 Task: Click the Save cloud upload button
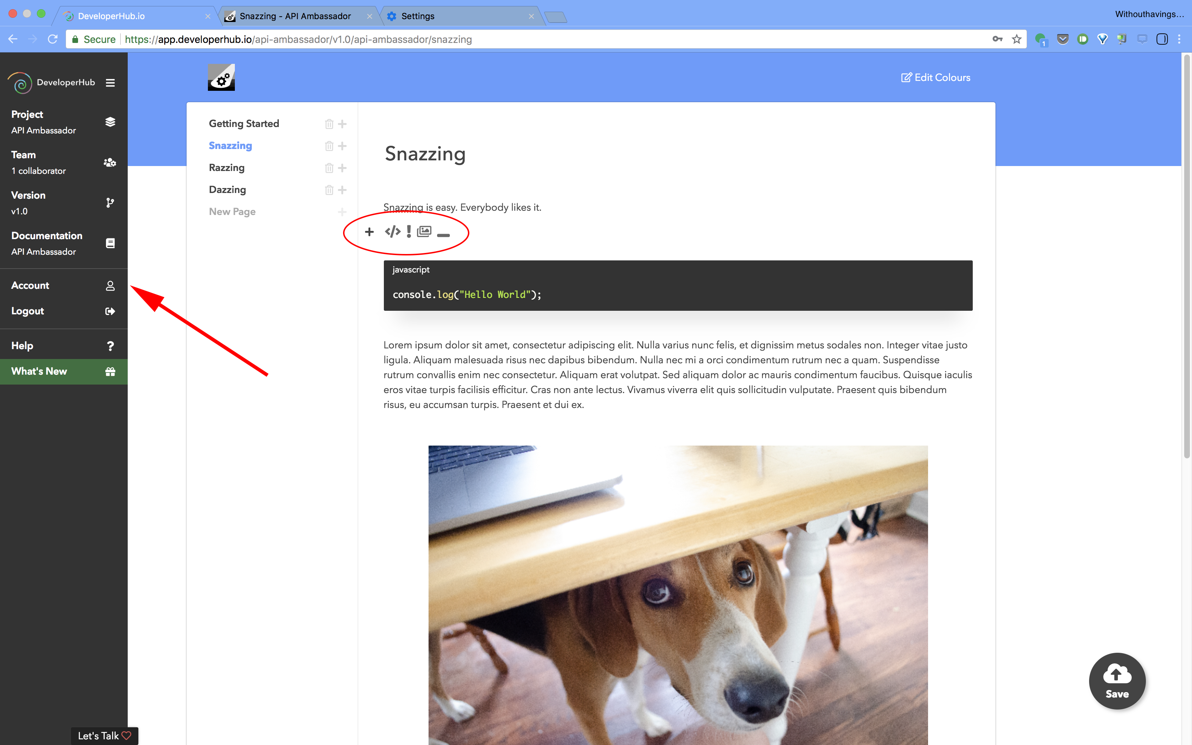1117,681
